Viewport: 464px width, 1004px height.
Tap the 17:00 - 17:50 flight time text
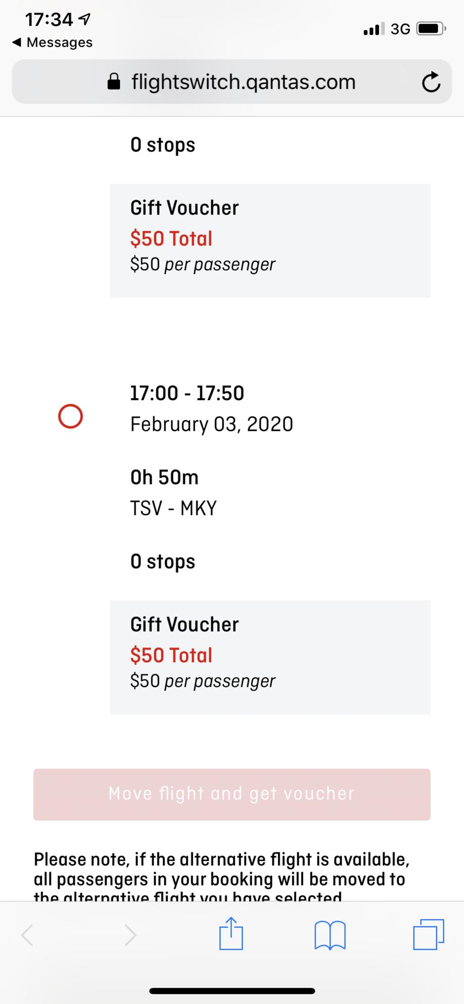[x=187, y=393]
